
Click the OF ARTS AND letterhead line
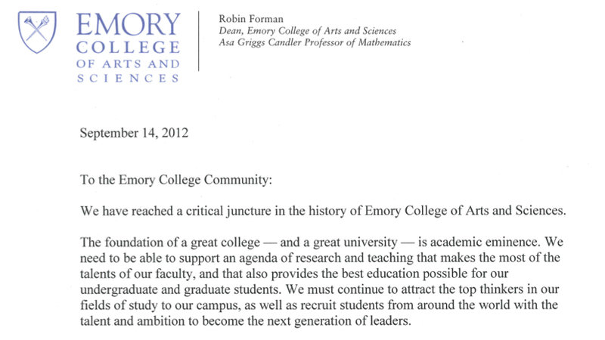129,64
